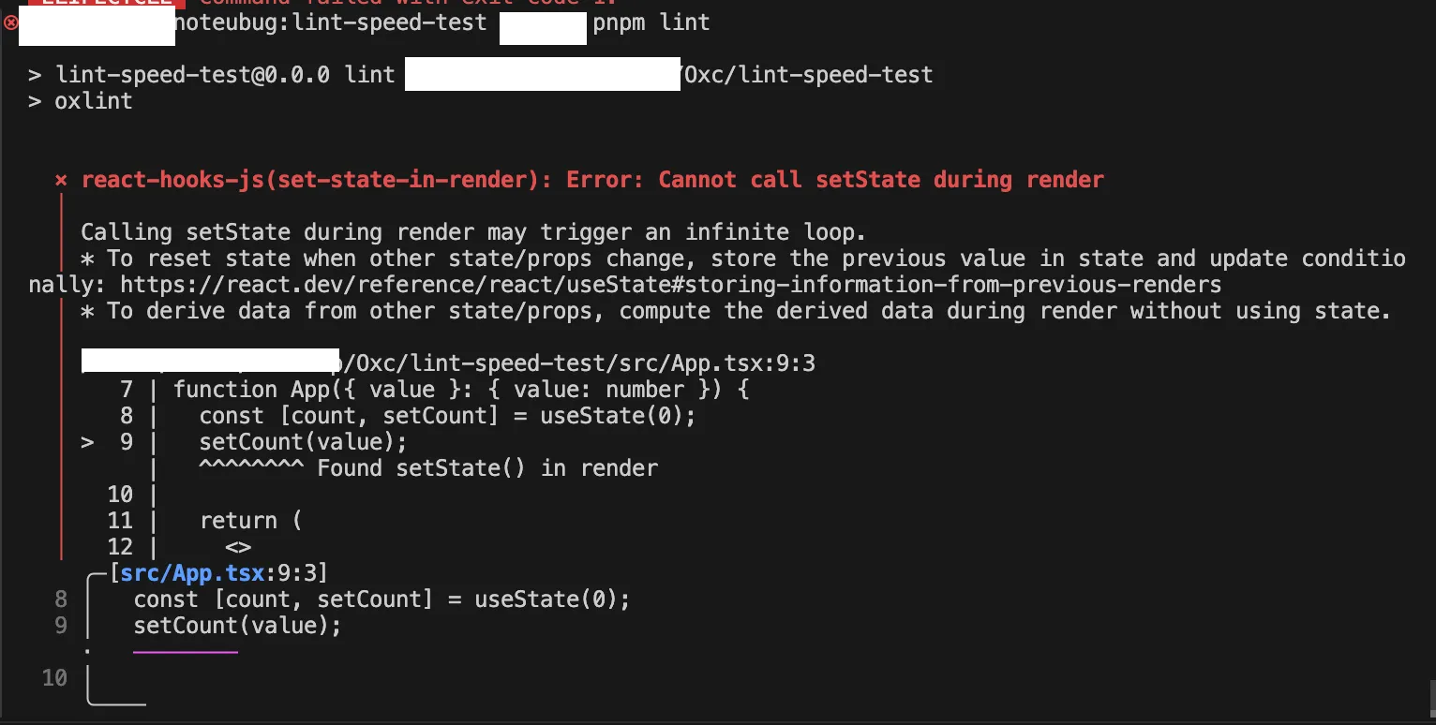
Task: Click the 'noteubug:lint-speed-test' prompt text
Action: pyautogui.click(x=332, y=22)
